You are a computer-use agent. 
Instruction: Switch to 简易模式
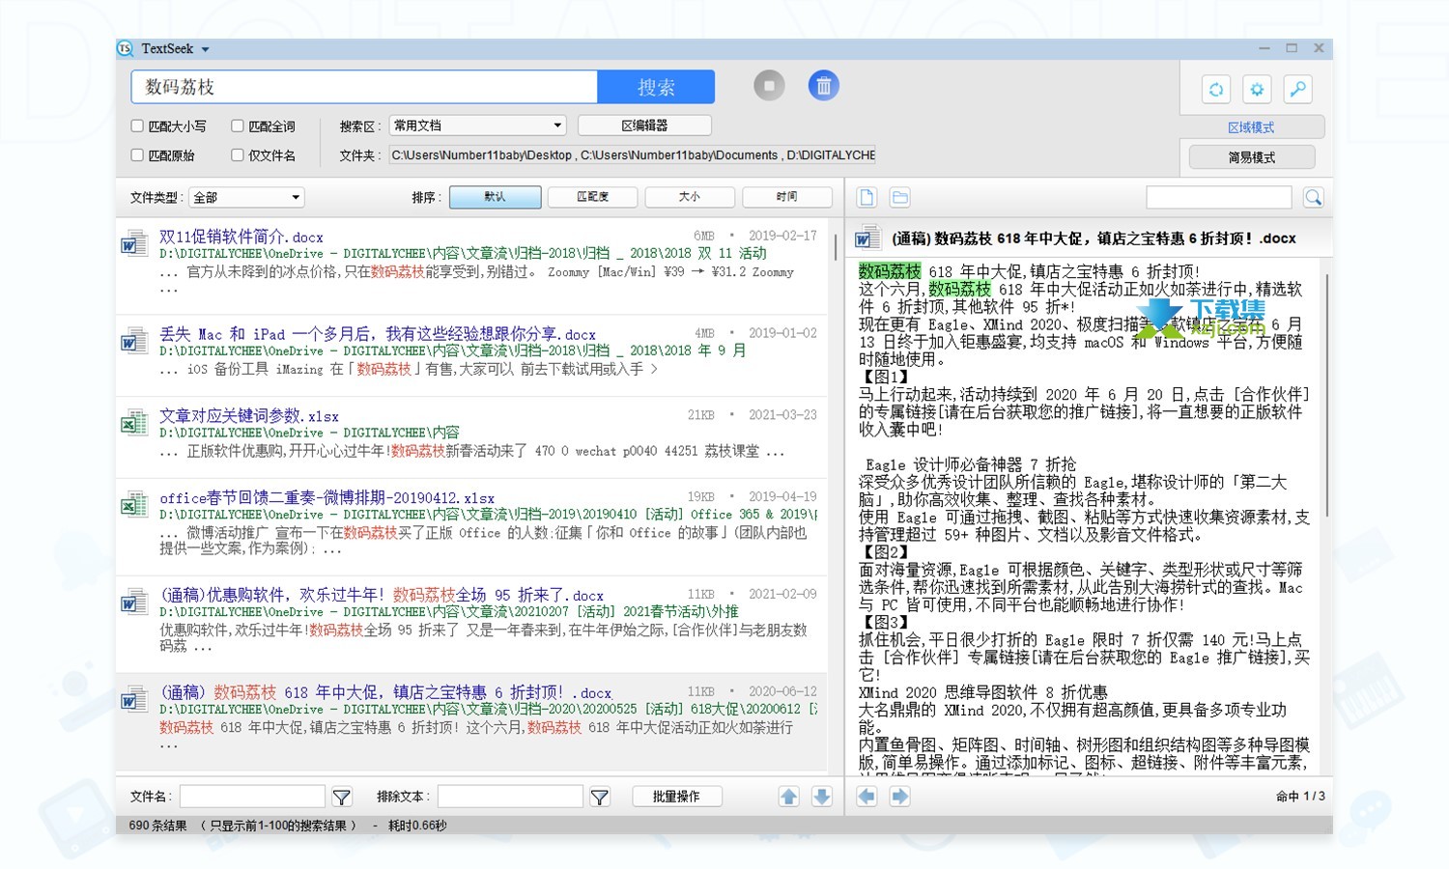1252,157
